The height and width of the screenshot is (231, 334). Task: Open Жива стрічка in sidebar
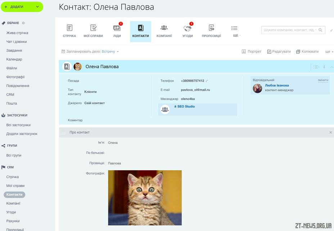tap(17, 33)
